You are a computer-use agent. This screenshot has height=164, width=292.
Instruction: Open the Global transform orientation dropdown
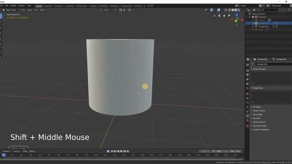pyautogui.click(x=106, y=10)
